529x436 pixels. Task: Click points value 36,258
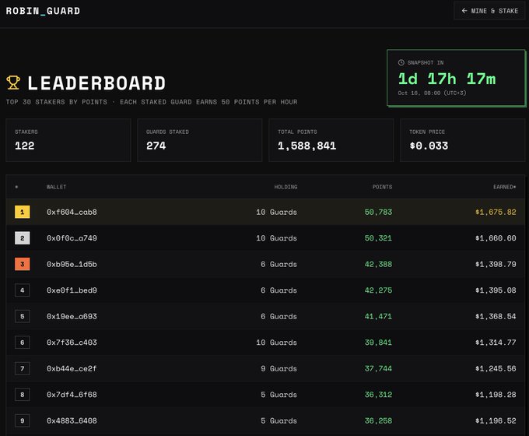click(378, 420)
